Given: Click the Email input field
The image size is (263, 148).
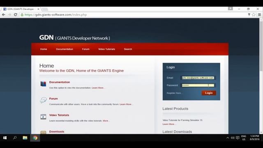Looking at the screenshot, I should [198, 78].
